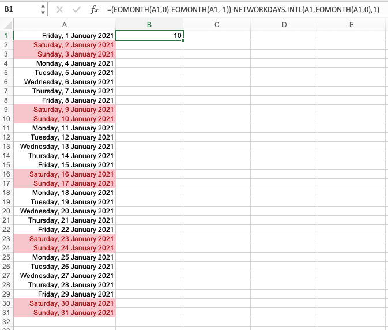Click cell 'Thursday, 14 January 2021'
Screen dimensions: 388x330
[x=65, y=155]
